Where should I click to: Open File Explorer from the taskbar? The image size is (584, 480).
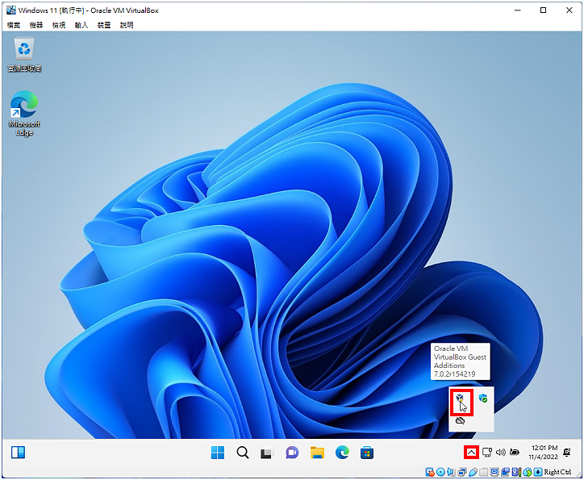pyautogui.click(x=317, y=453)
